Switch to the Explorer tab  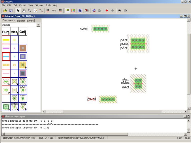pyautogui.click(x=21, y=21)
